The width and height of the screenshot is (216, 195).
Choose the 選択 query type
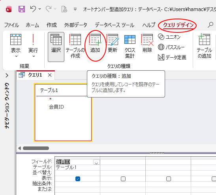(x=56, y=47)
